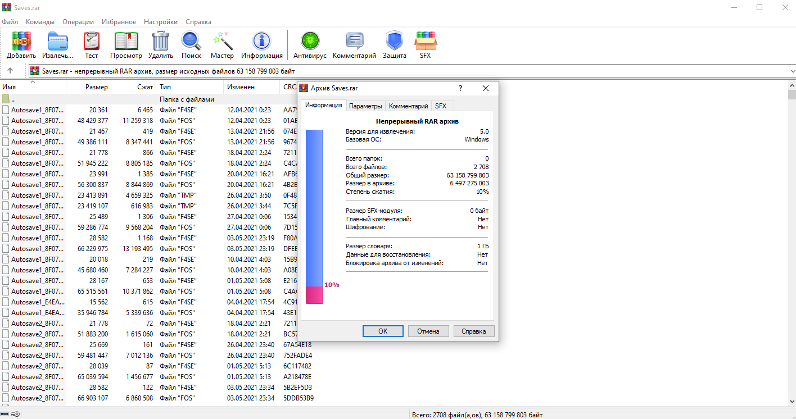
Task: Switch to the Параметры tab
Action: coord(365,106)
